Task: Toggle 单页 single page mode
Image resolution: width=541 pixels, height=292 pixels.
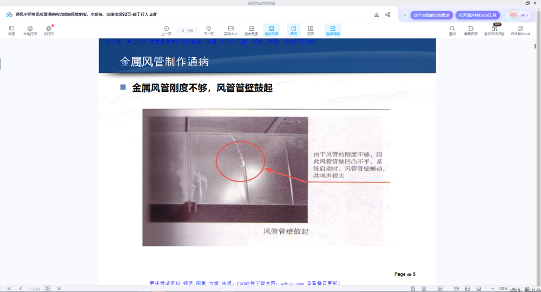Action: pyautogui.click(x=294, y=30)
